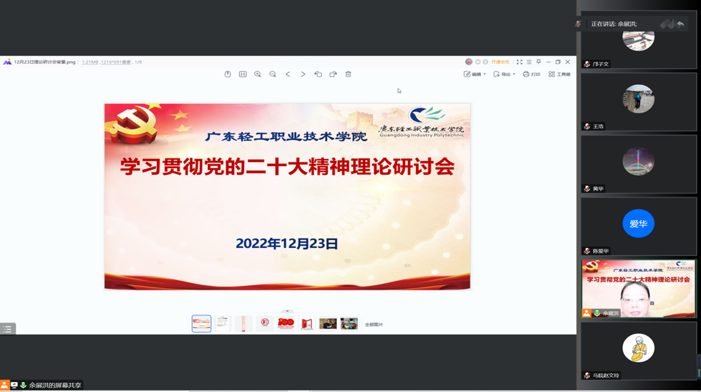The image size is (701, 392).
Task: Toggle the pin window on top icon
Action: pyautogui.click(x=538, y=62)
